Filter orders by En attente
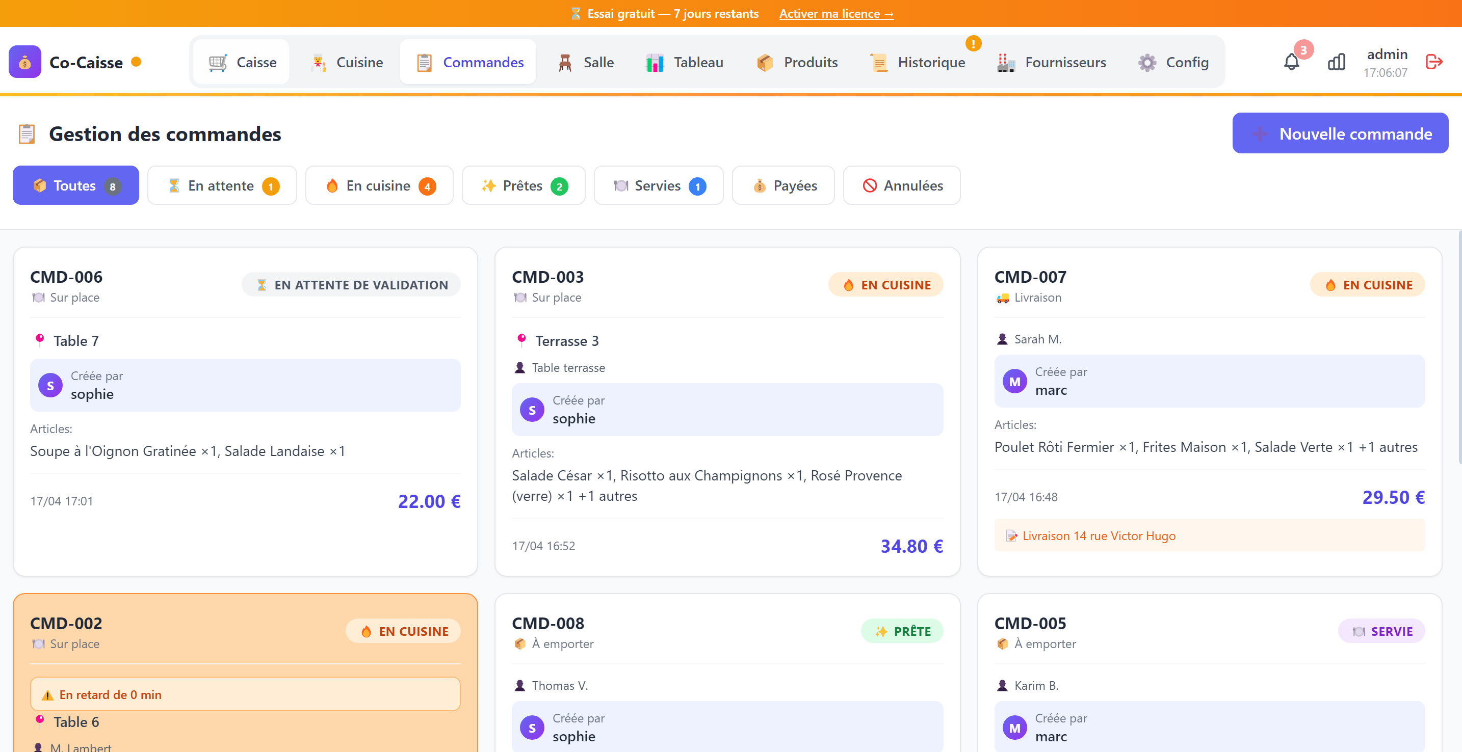 [221, 185]
